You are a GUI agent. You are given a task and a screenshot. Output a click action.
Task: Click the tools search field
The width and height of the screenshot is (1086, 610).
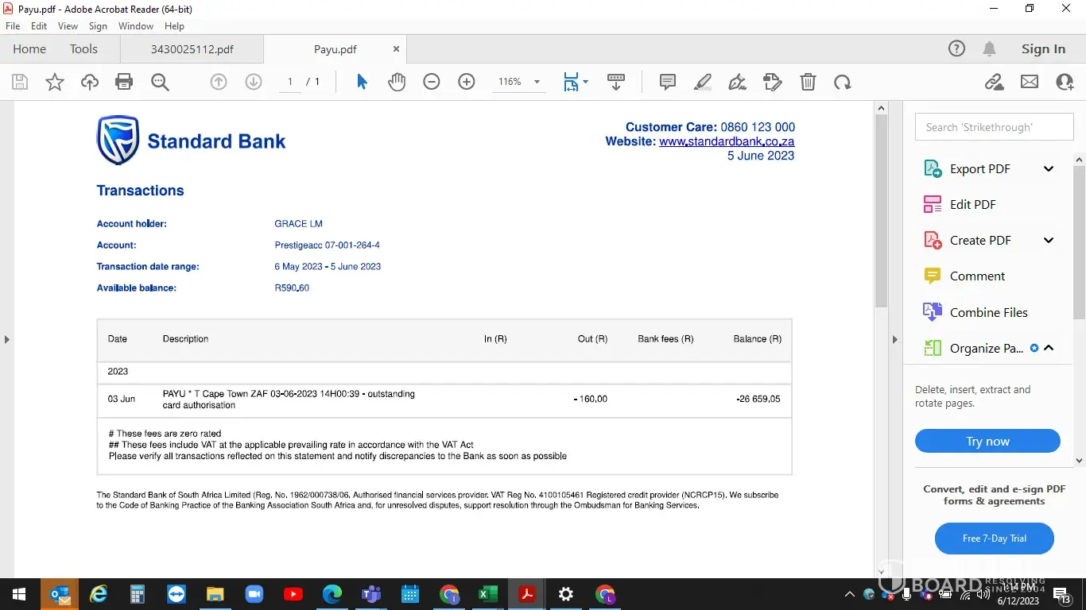[x=995, y=127]
